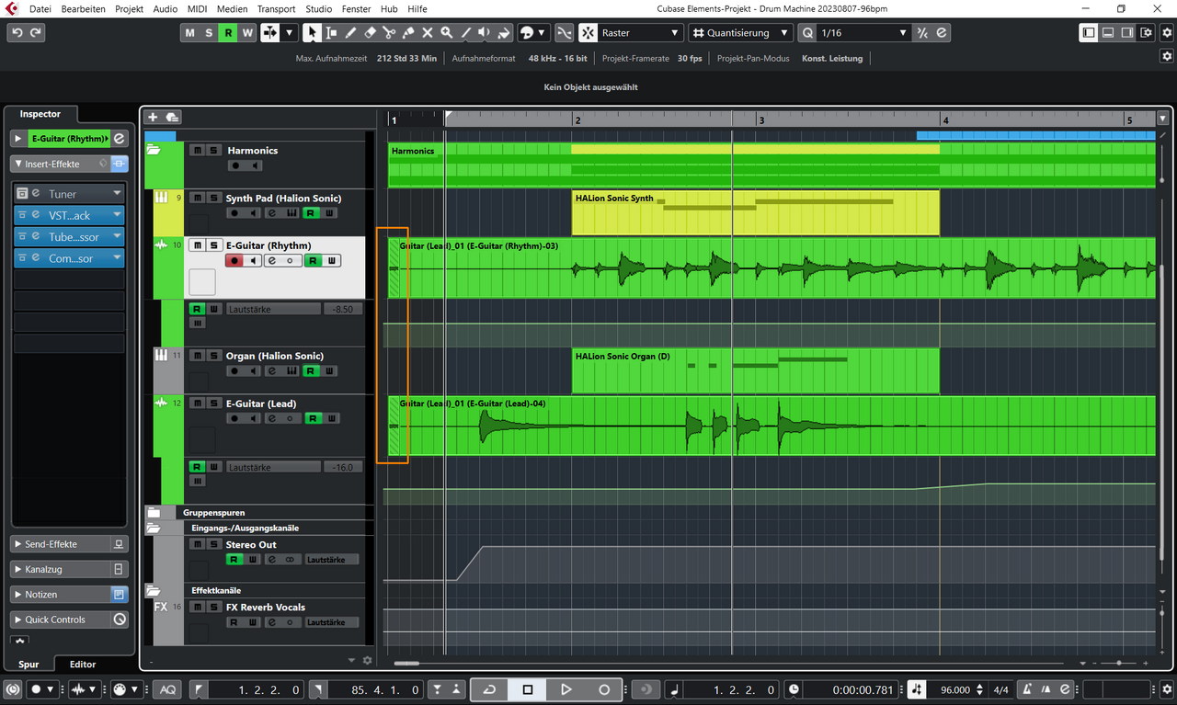The image size is (1177, 705).
Task: Click the HALion Sonic Synth MIDI clip
Action: tap(755, 212)
